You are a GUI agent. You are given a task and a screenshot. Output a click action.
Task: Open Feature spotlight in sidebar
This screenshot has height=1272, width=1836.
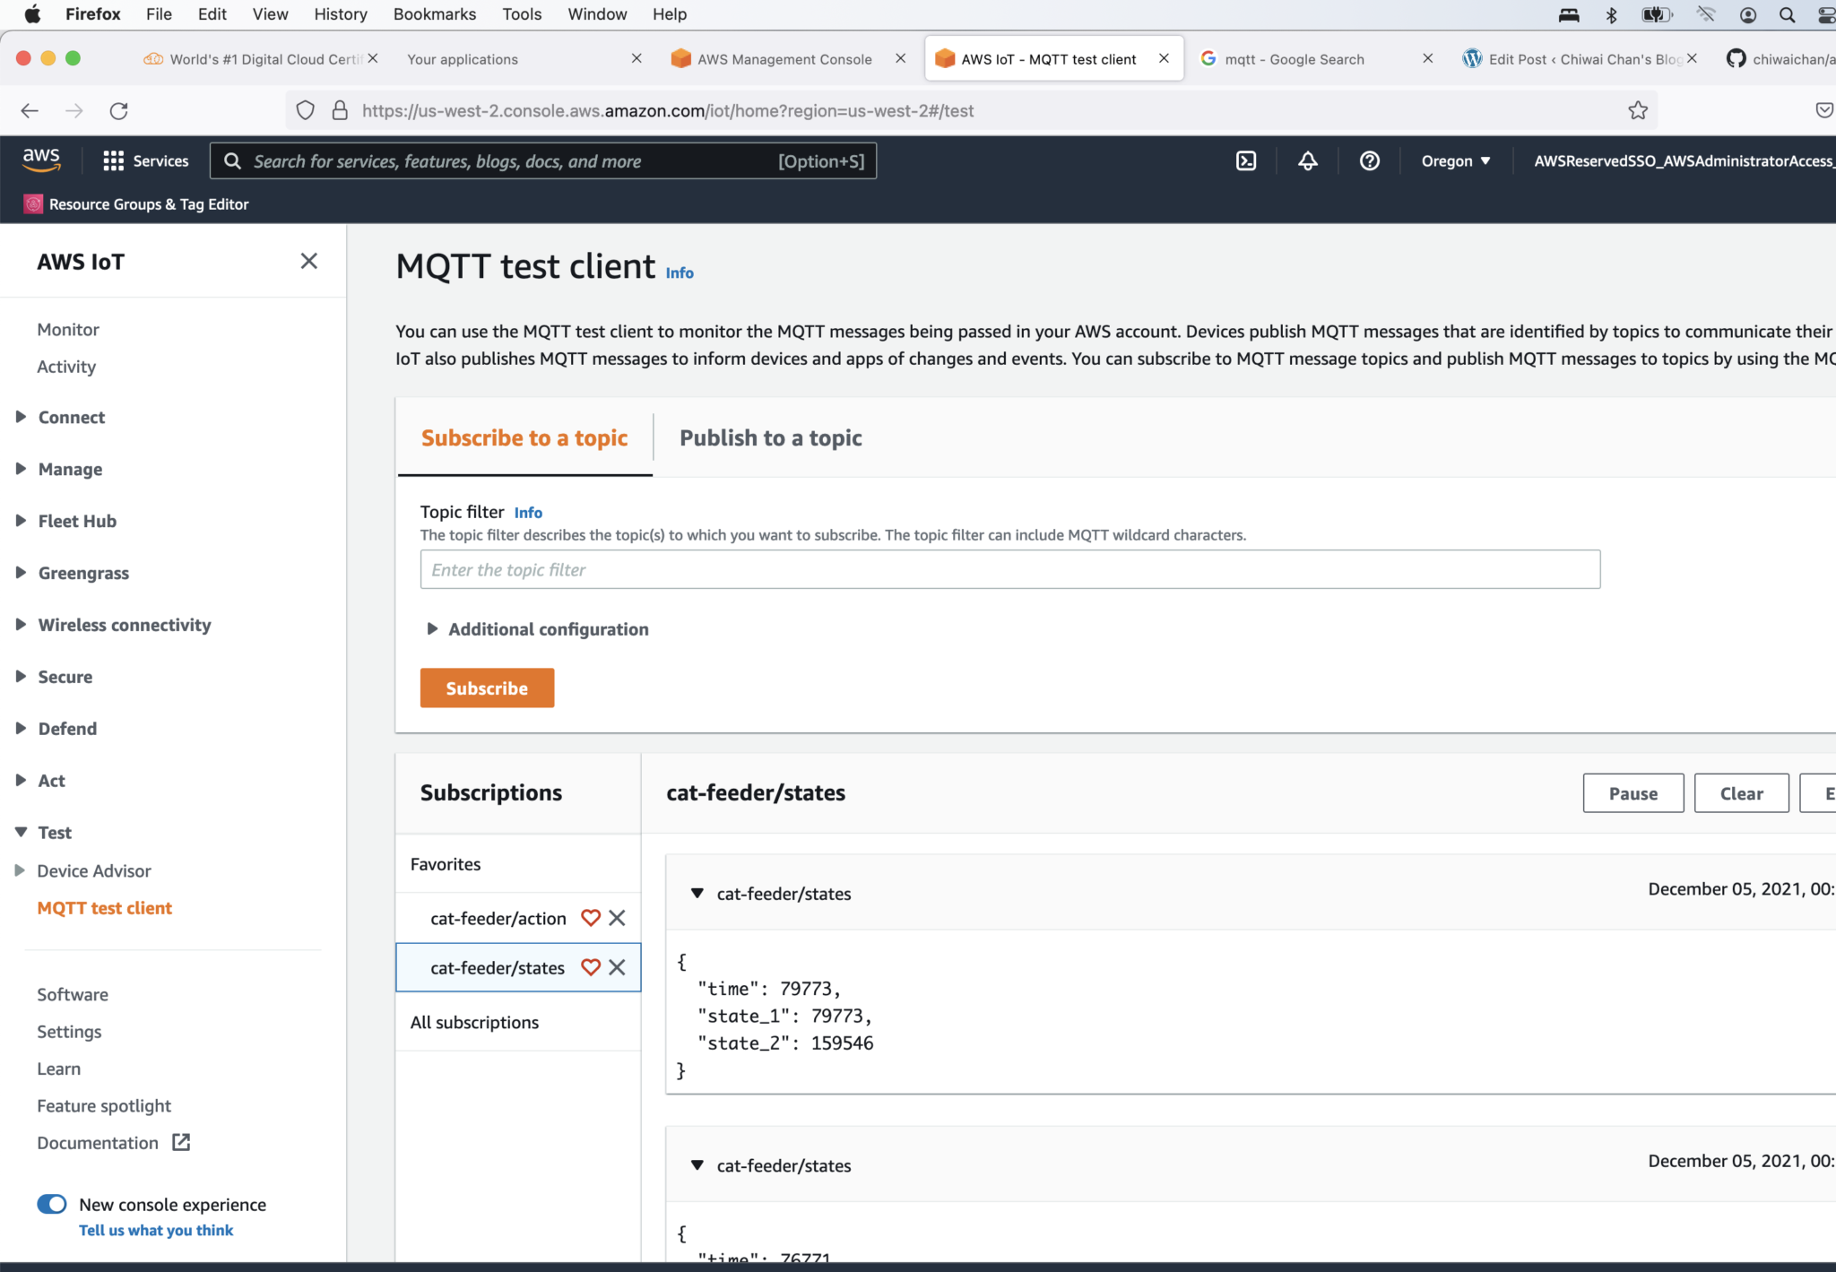104,1105
